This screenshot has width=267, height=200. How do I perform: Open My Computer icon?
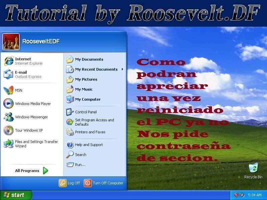(x=70, y=99)
